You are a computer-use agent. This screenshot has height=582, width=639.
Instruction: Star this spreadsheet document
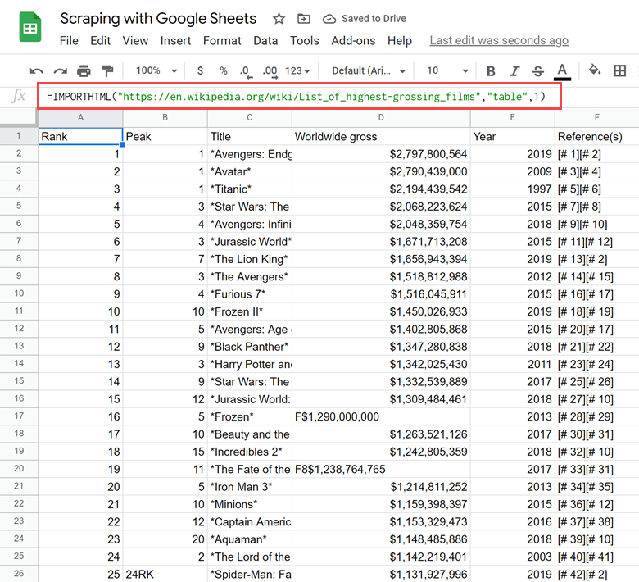279,19
